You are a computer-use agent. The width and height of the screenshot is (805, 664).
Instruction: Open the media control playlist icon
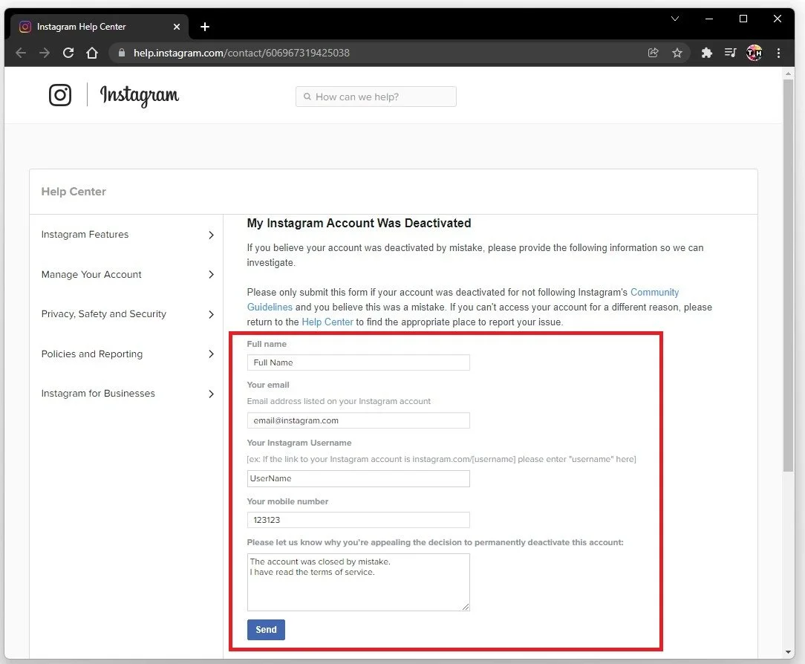coord(730,53)
